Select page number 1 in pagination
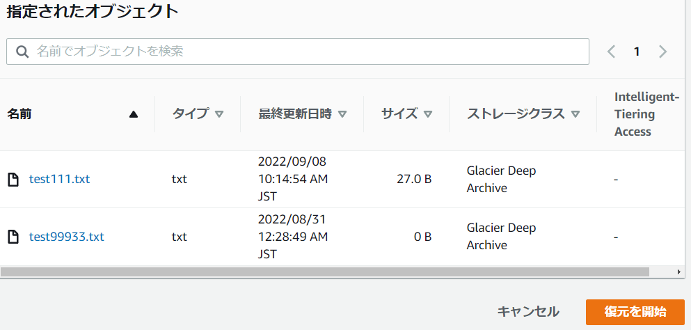 [637, 52]
